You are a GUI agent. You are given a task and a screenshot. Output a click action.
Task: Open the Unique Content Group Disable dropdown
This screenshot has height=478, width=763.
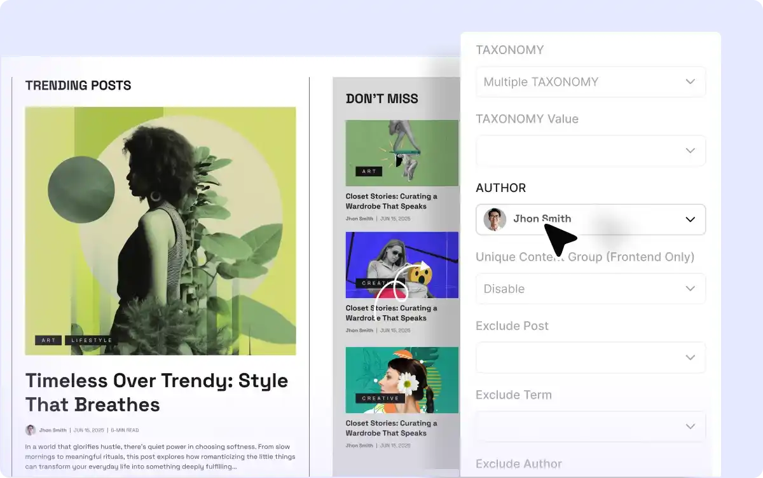[x=590, y=289]
